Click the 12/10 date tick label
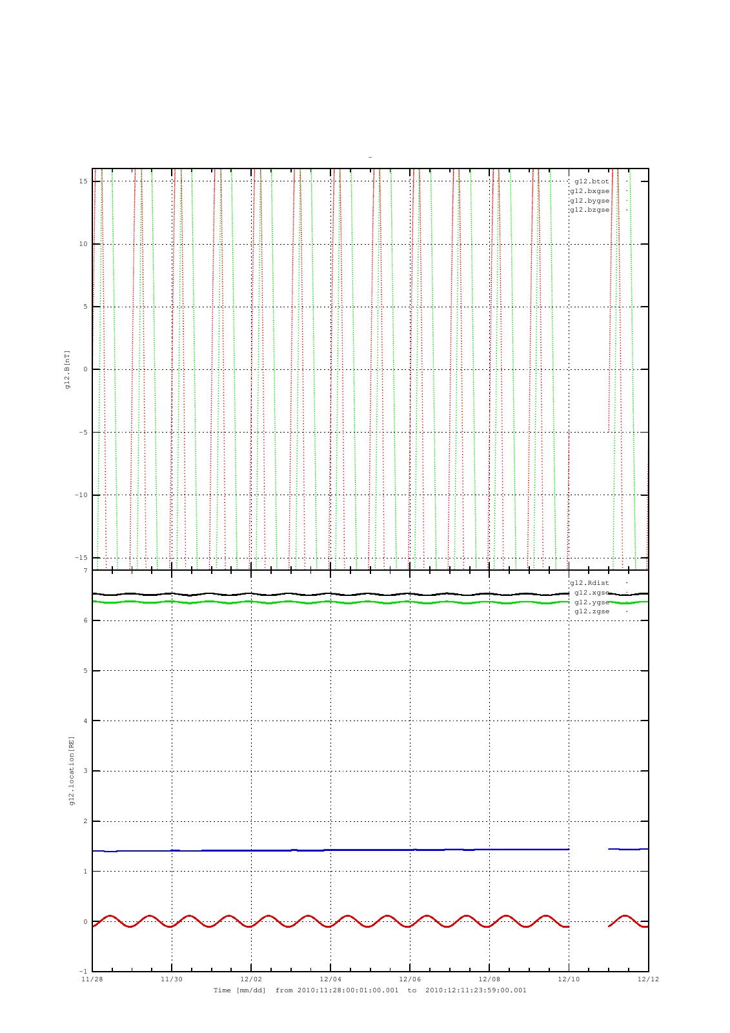This screenshot has width=730, height=1033. [x=569, y=979]
